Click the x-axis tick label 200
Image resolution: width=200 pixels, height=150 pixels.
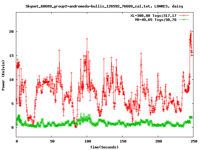[159, 141]
